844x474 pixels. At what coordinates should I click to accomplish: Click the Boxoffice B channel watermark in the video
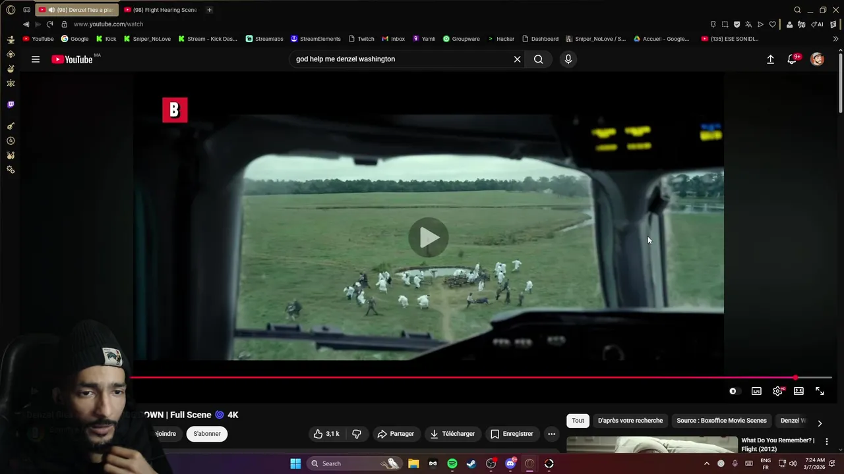click(175, 110)
